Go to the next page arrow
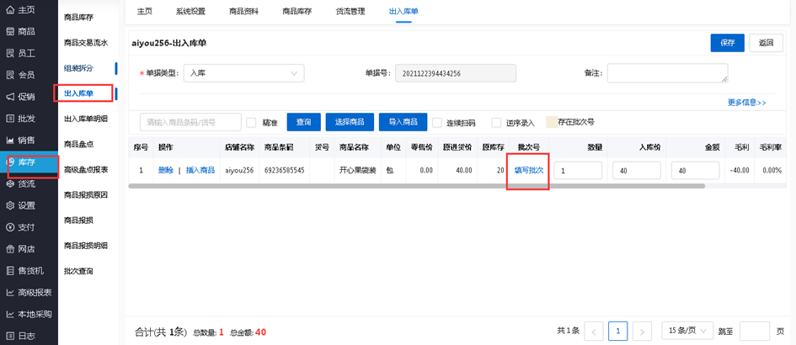The width and height of the screenshot is (796, 345). 642,332
